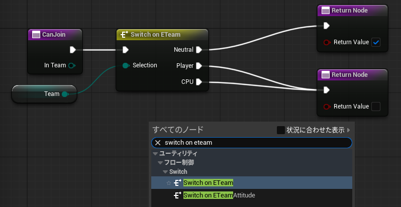Viewport: 401px width, 207px height.
Task: Open context options arrow beside 状況に合わせた表示
Action: click(x=349, y=130)
